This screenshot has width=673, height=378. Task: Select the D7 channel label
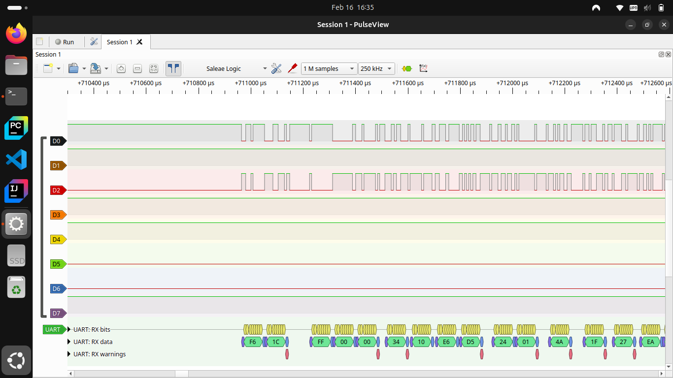coord(58,314)
